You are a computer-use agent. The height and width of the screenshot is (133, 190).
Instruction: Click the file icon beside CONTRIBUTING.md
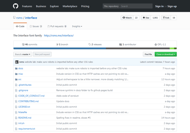[16, 101]
